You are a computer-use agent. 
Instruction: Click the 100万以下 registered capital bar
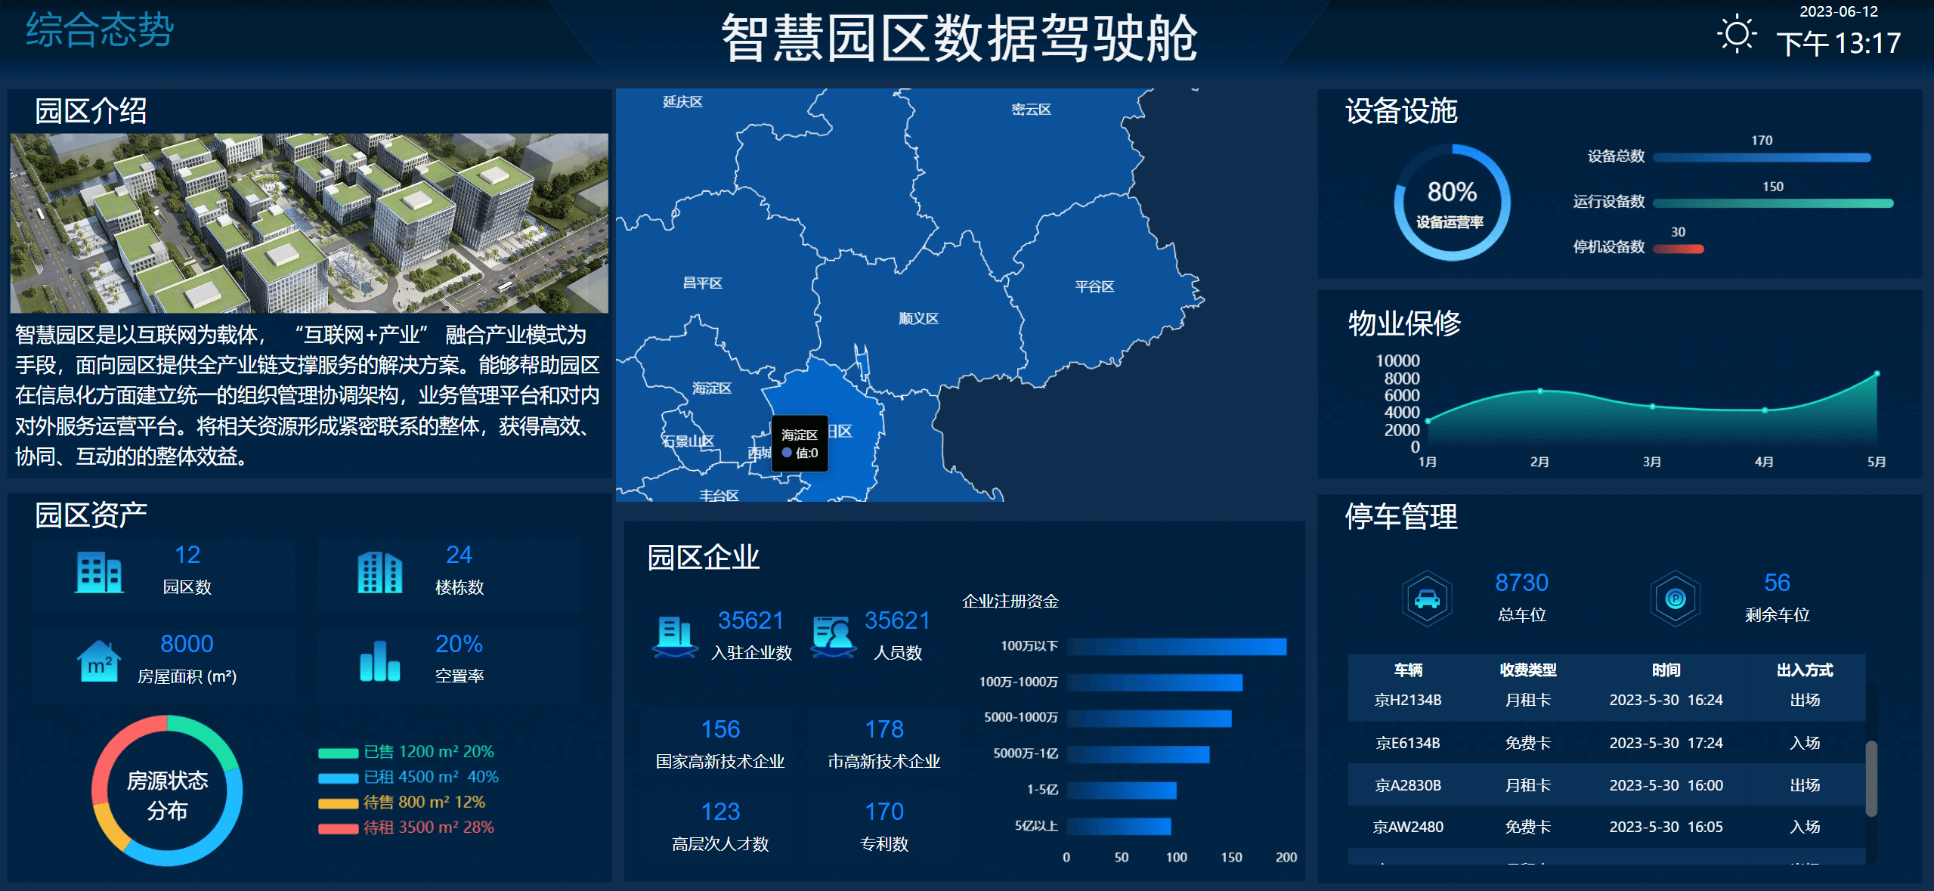click(x=1176, y=646)
